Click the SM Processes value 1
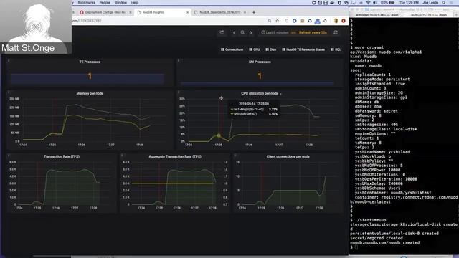 pyautogui.click(x=260, y=76)
